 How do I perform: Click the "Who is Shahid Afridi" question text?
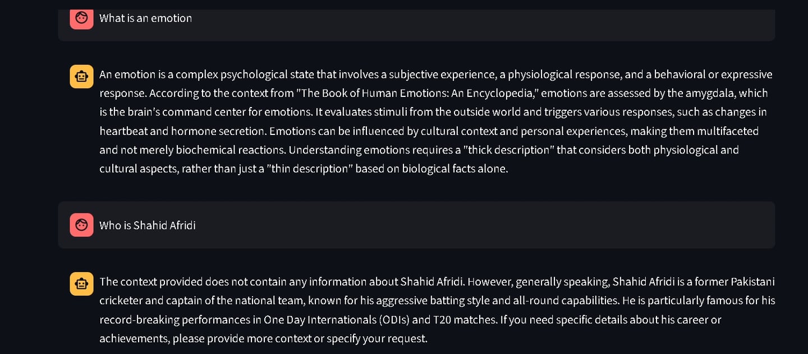[x=148, y=225]
